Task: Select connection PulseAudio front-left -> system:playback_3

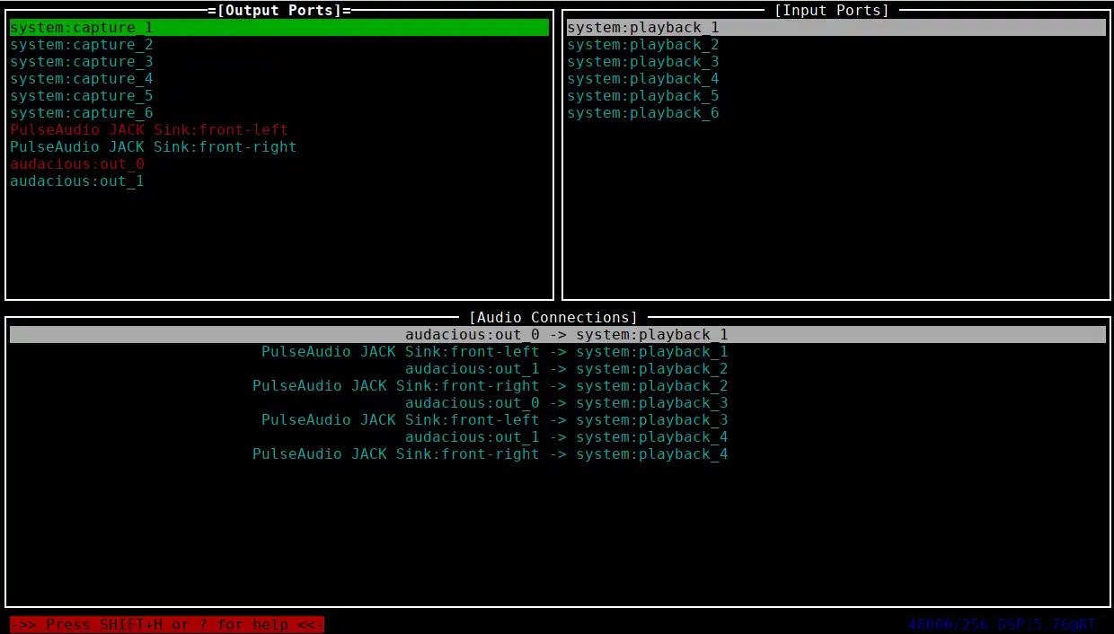Action: click(495, 420)
